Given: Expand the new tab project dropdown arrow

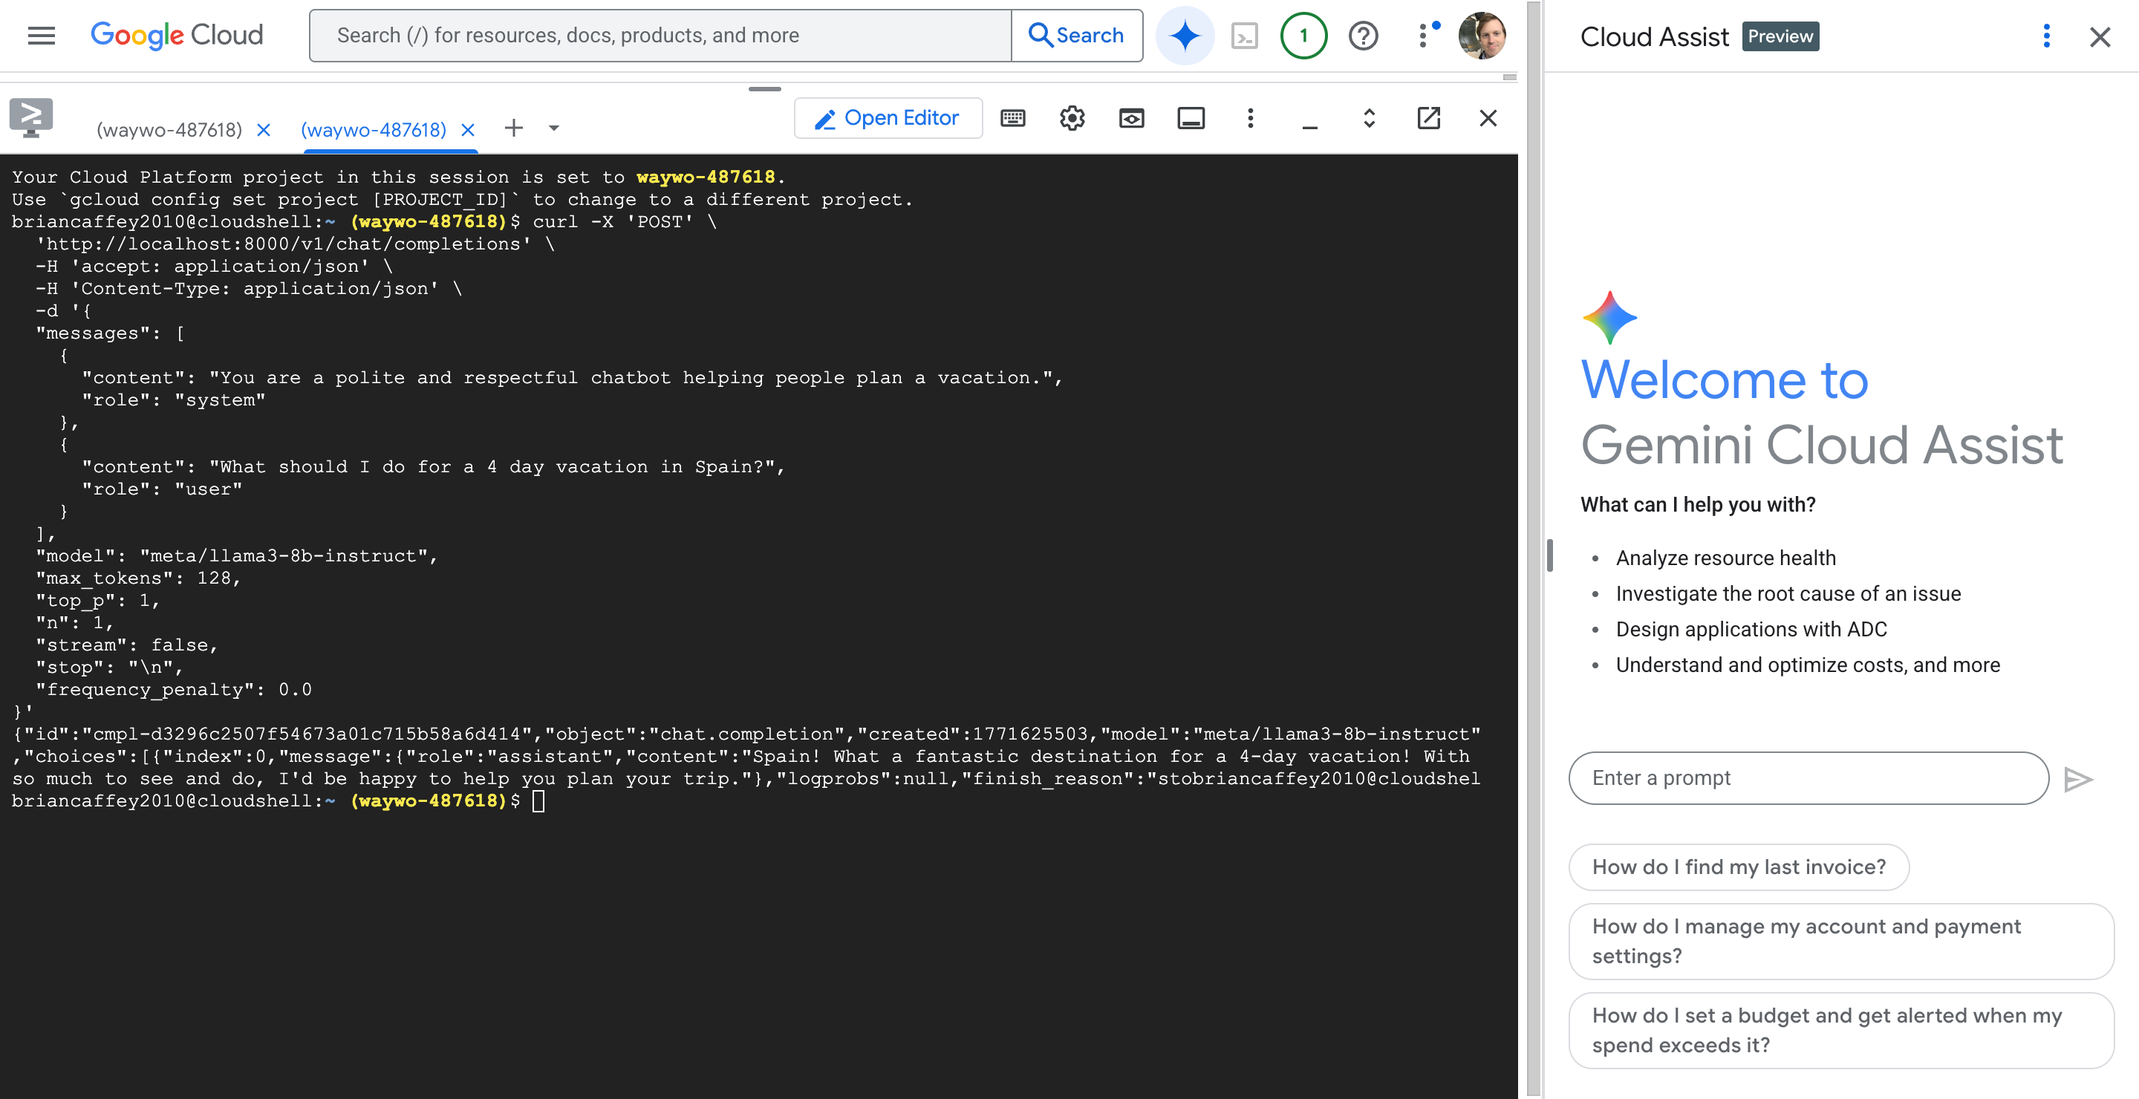Looking at the screenshot, I should tap(554, 128).
